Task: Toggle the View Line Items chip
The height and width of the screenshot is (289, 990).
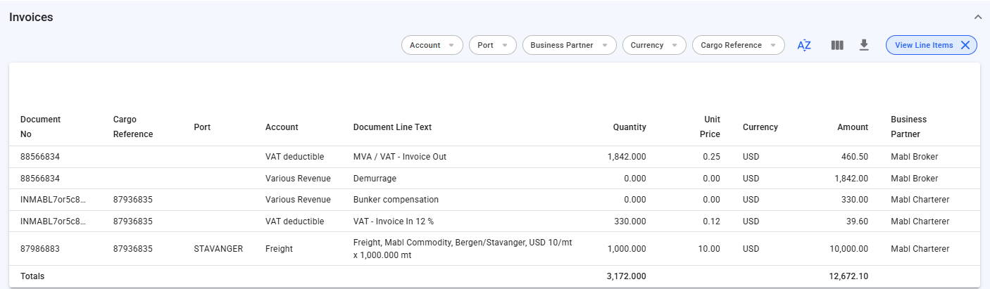Action: tap(923, 45)
